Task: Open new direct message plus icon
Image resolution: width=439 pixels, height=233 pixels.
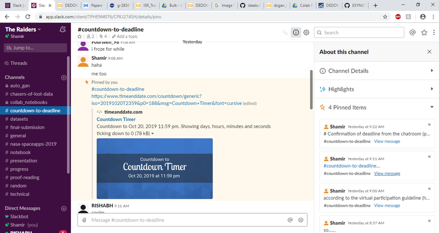Action: [x=64, y=208]
